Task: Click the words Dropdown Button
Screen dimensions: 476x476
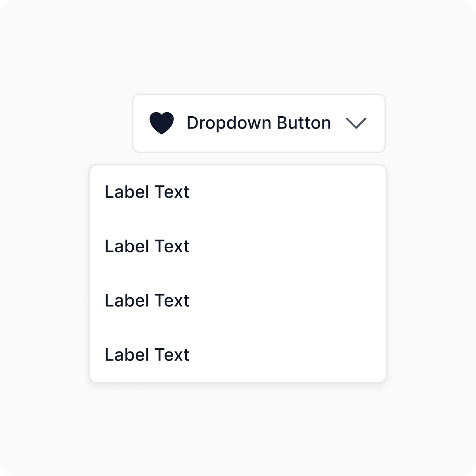Action: click(259, 123)
